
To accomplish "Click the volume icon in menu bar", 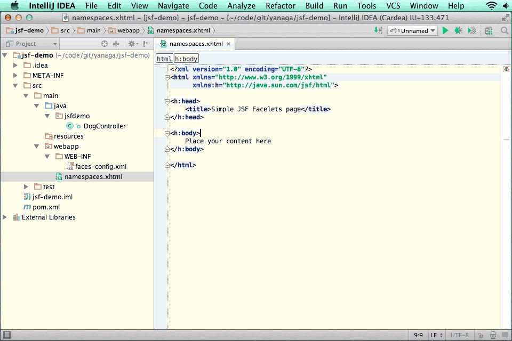I will (507, 5).
